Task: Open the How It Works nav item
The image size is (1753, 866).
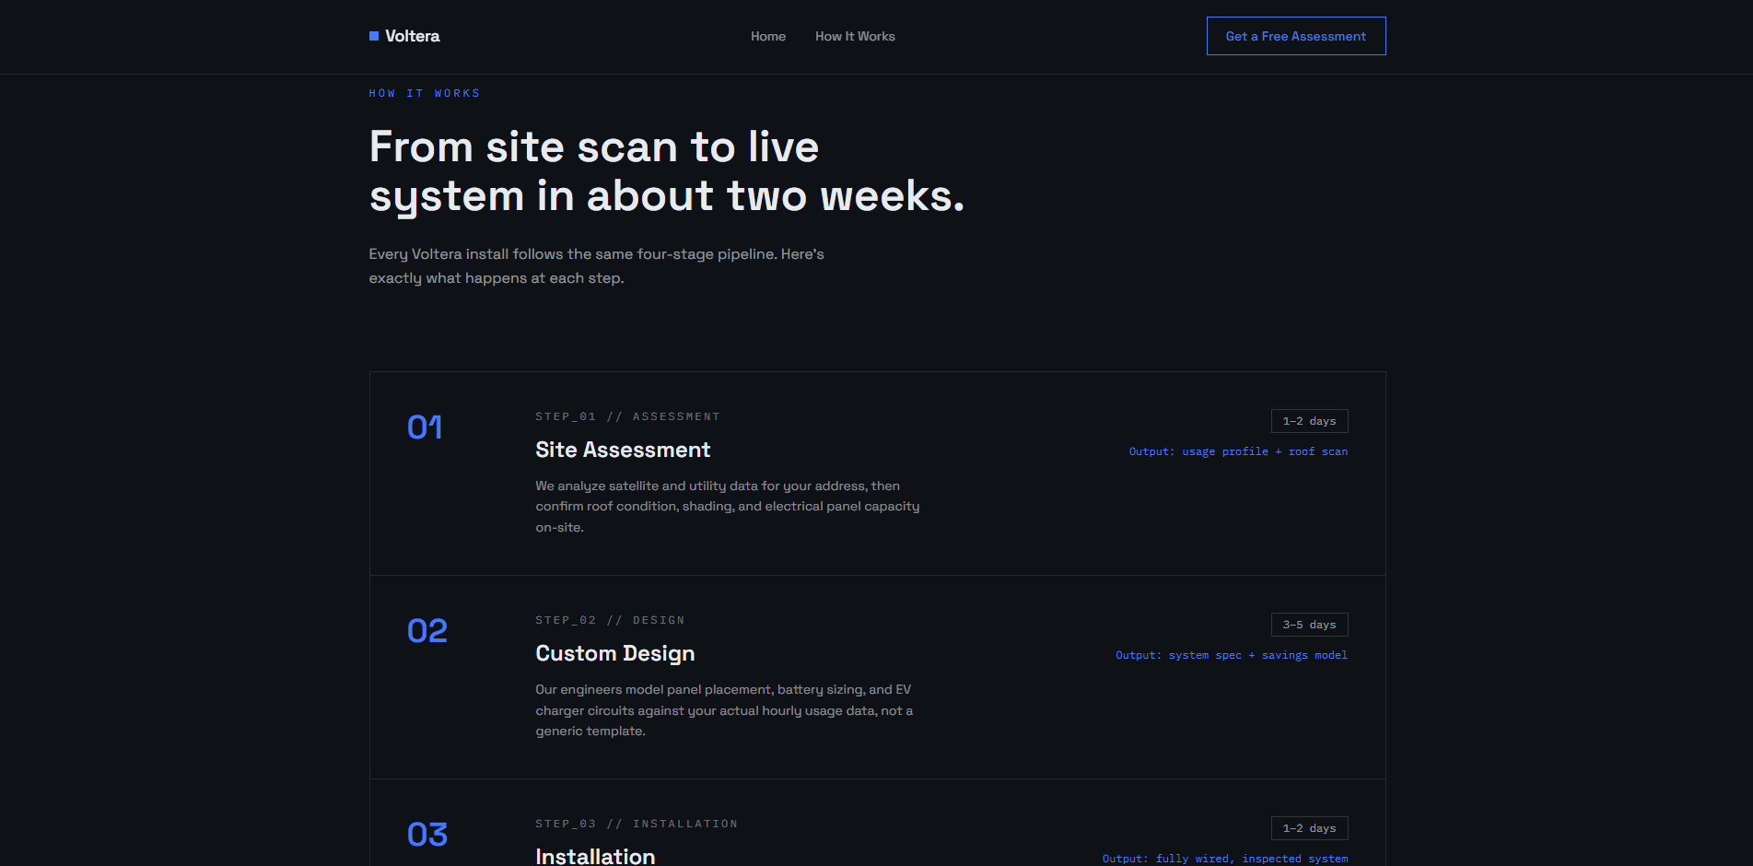Action: coord(855,36)
